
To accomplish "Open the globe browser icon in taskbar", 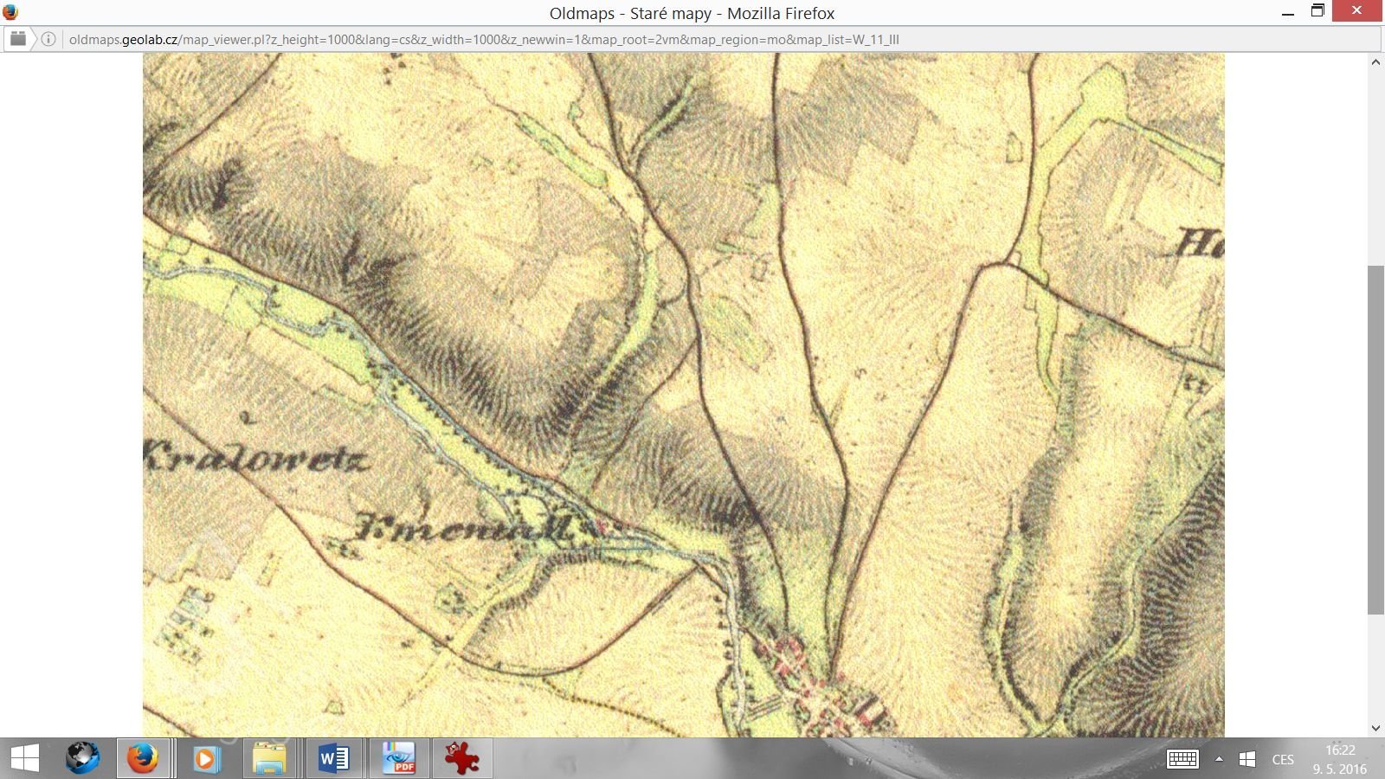I will pyautogui.click(x=83, y=759).
